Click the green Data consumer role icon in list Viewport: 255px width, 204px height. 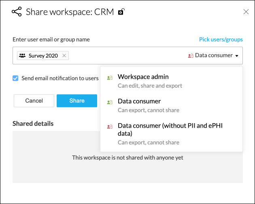click(x=109, y=102)
